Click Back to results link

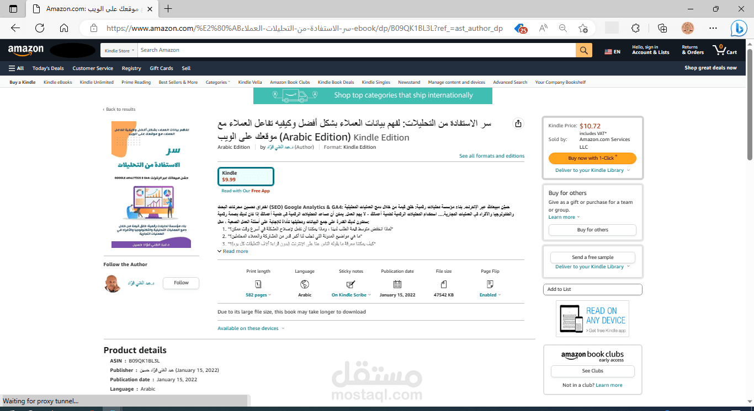point(119,109)
